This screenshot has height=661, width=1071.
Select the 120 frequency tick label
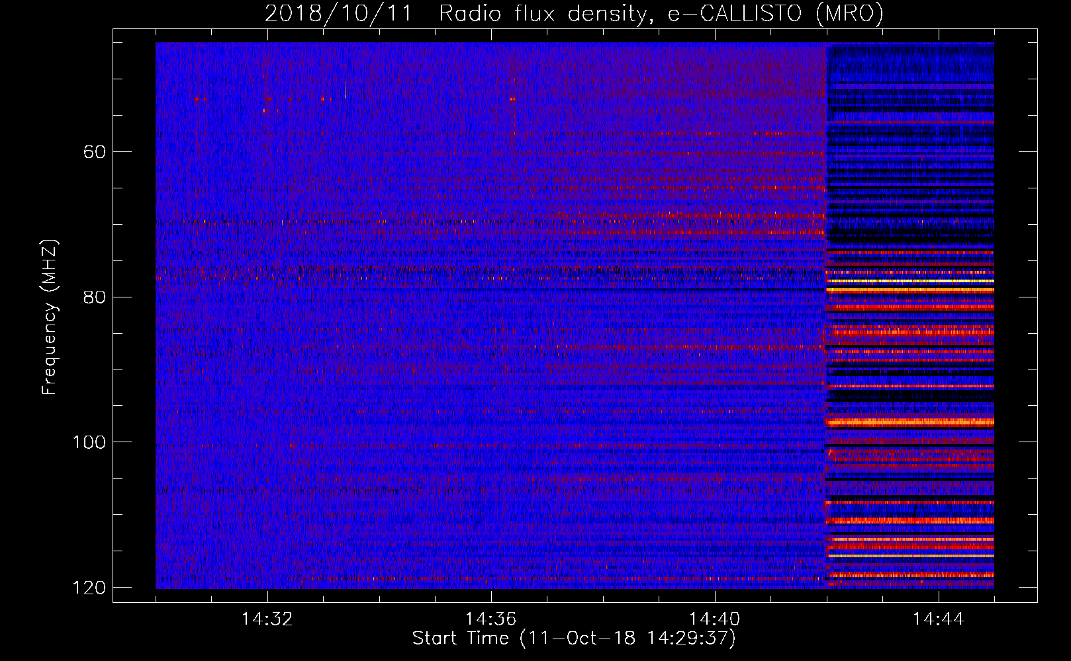89,588
